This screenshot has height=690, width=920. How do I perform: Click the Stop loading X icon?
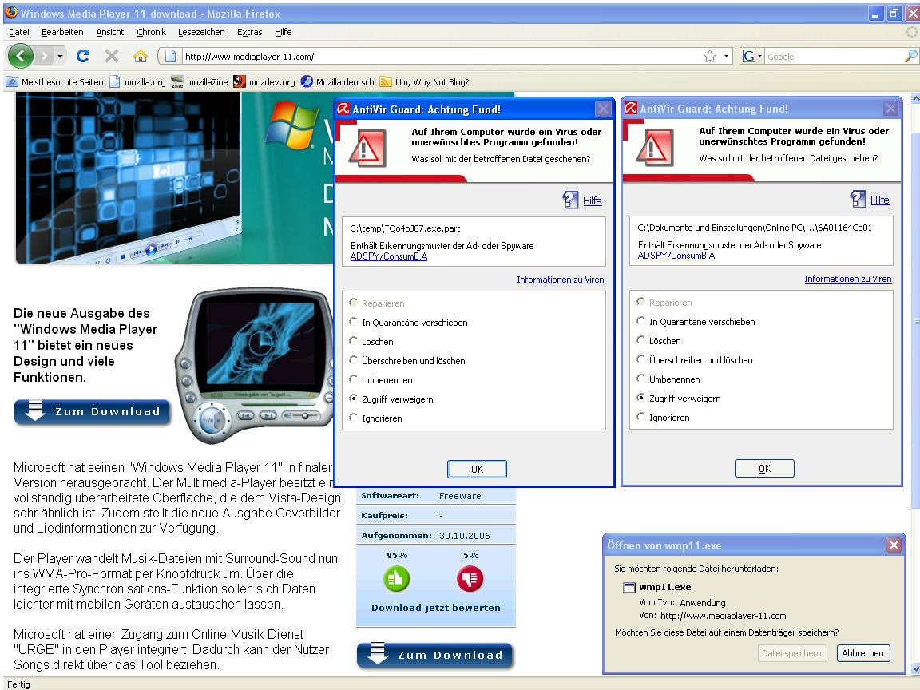(x=112, y=56)
